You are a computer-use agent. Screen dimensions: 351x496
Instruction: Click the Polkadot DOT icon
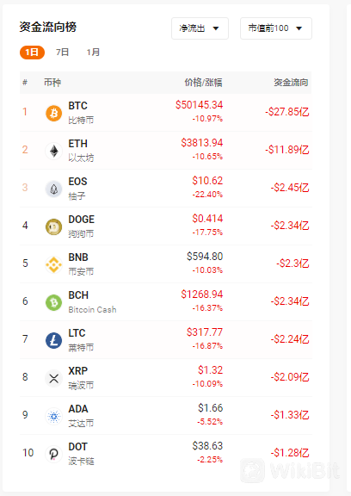(53, 455)
